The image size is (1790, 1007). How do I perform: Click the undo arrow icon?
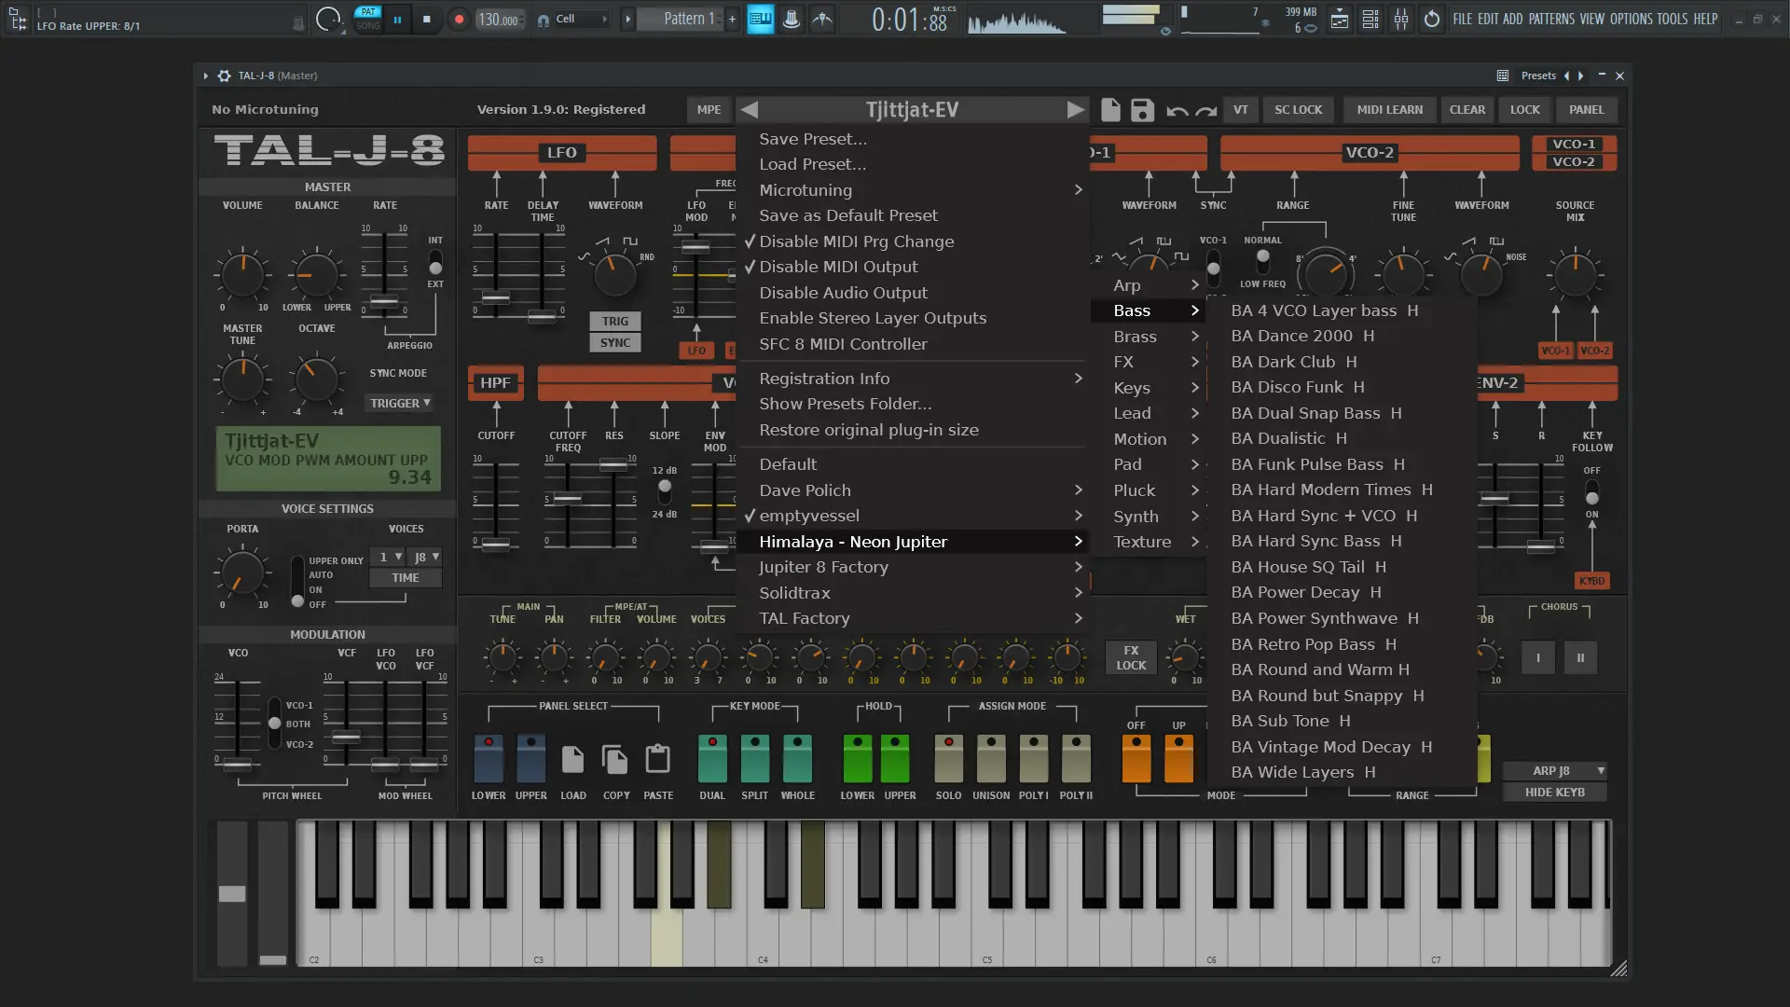click(1177, 111)
